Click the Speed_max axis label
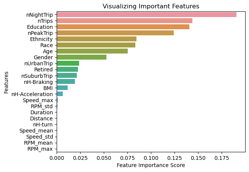This screenshot has width=249, height=172. point(38,101)
